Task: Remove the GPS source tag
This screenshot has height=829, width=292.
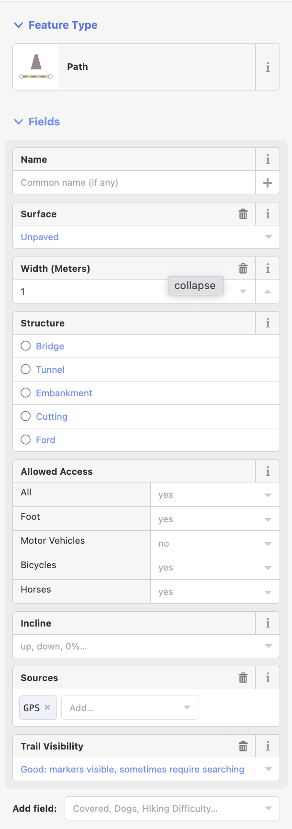Action: point(47,707)
